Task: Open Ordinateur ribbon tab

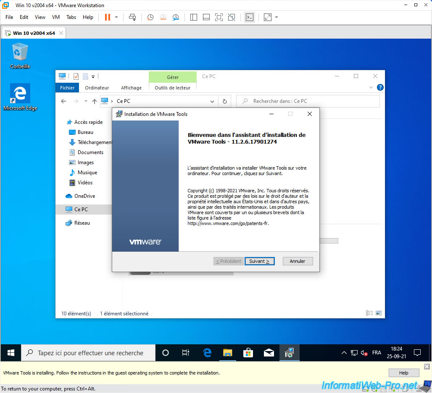Action: [97, 87]
